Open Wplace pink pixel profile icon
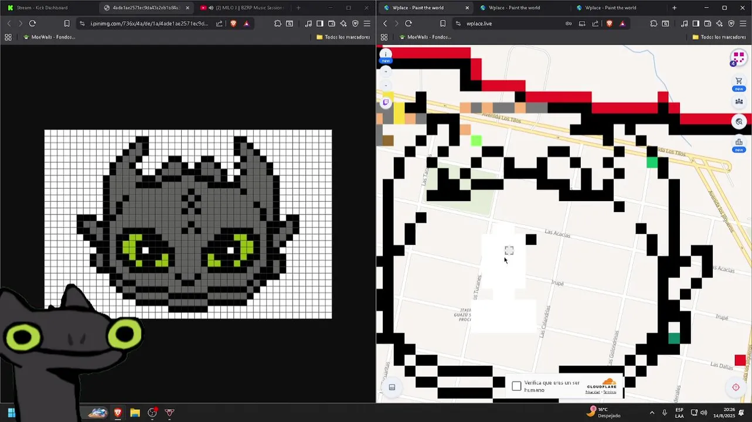The image size is (752, 422). [739, 57]
